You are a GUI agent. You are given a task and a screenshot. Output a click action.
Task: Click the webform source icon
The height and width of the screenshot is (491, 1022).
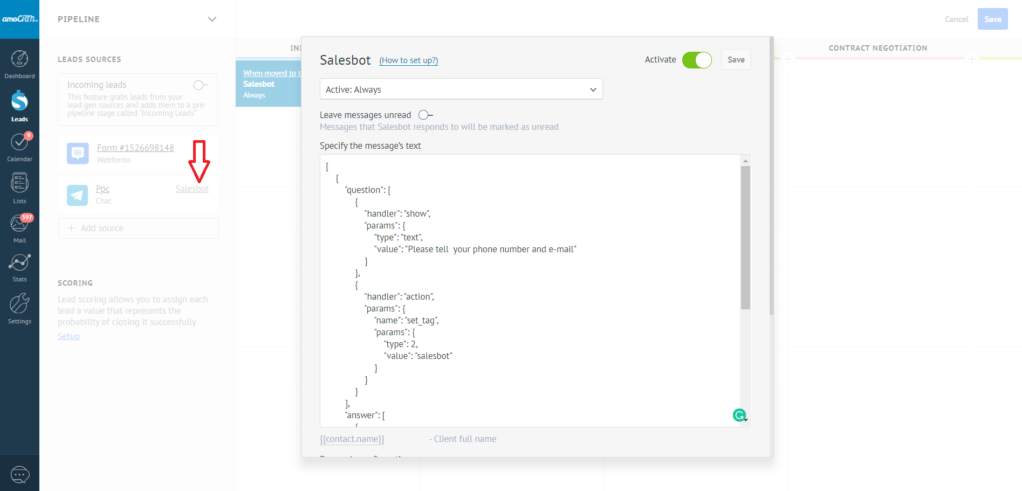coord(78,153)
